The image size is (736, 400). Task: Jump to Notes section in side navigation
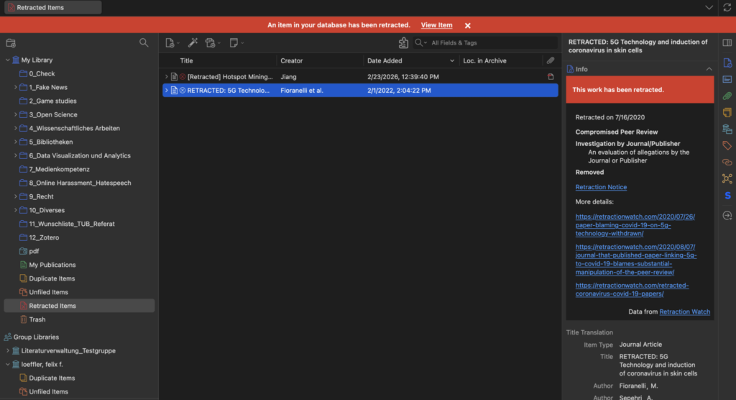pyautogui.click(x=727, y=112)
